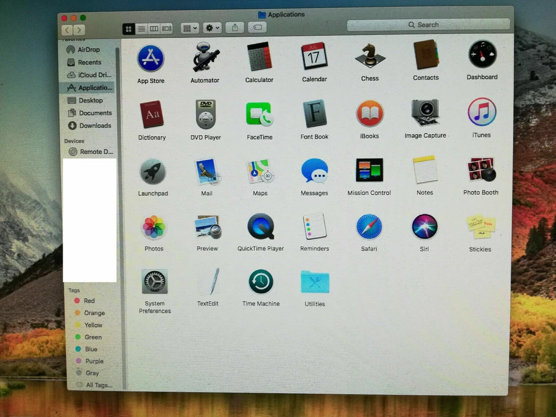Image resolution: width=556 pixels, height=417 pixels.
Task: Switch to list view
Action: coord(141,28)
